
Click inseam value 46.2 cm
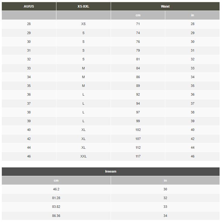(x=56, y=189)
